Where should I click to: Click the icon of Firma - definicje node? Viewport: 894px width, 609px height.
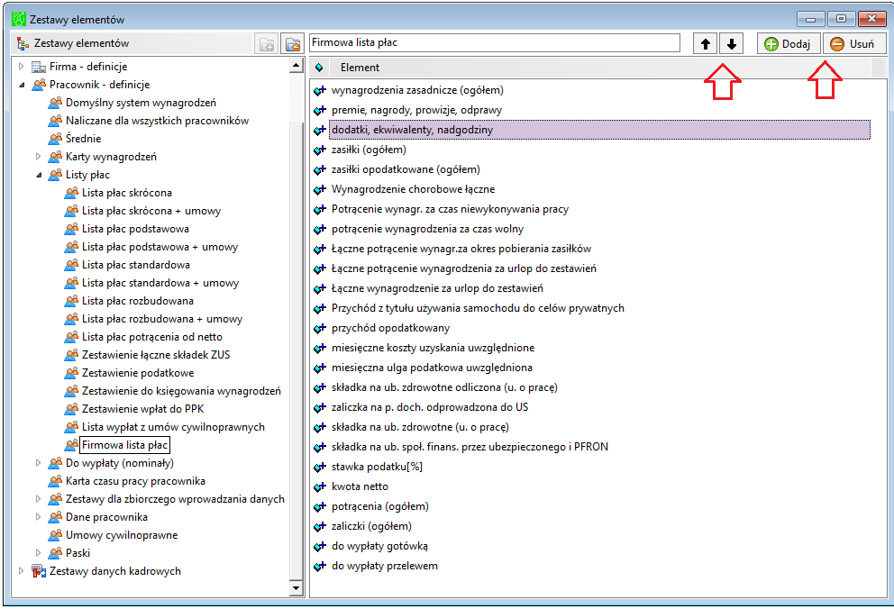(39, 67)
